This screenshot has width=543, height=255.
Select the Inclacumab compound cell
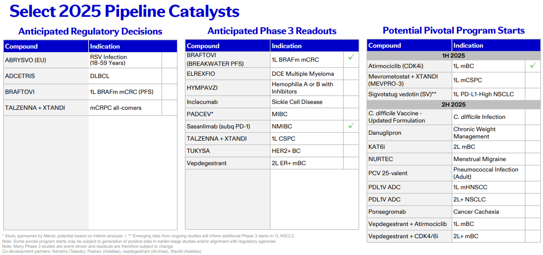tap(228, 102)
